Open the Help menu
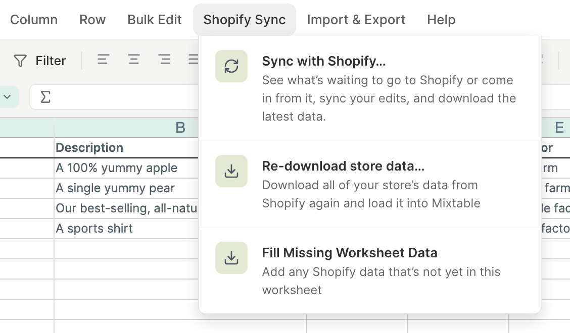The image size is (570, 333). pyautogui.click(x=441, y=20)
